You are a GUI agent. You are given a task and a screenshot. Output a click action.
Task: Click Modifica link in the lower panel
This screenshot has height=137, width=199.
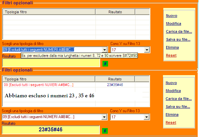coord(173,91)
